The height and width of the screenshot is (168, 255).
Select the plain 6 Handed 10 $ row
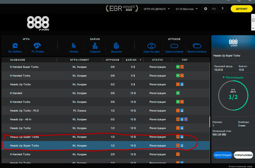click(x=106, y=93)
